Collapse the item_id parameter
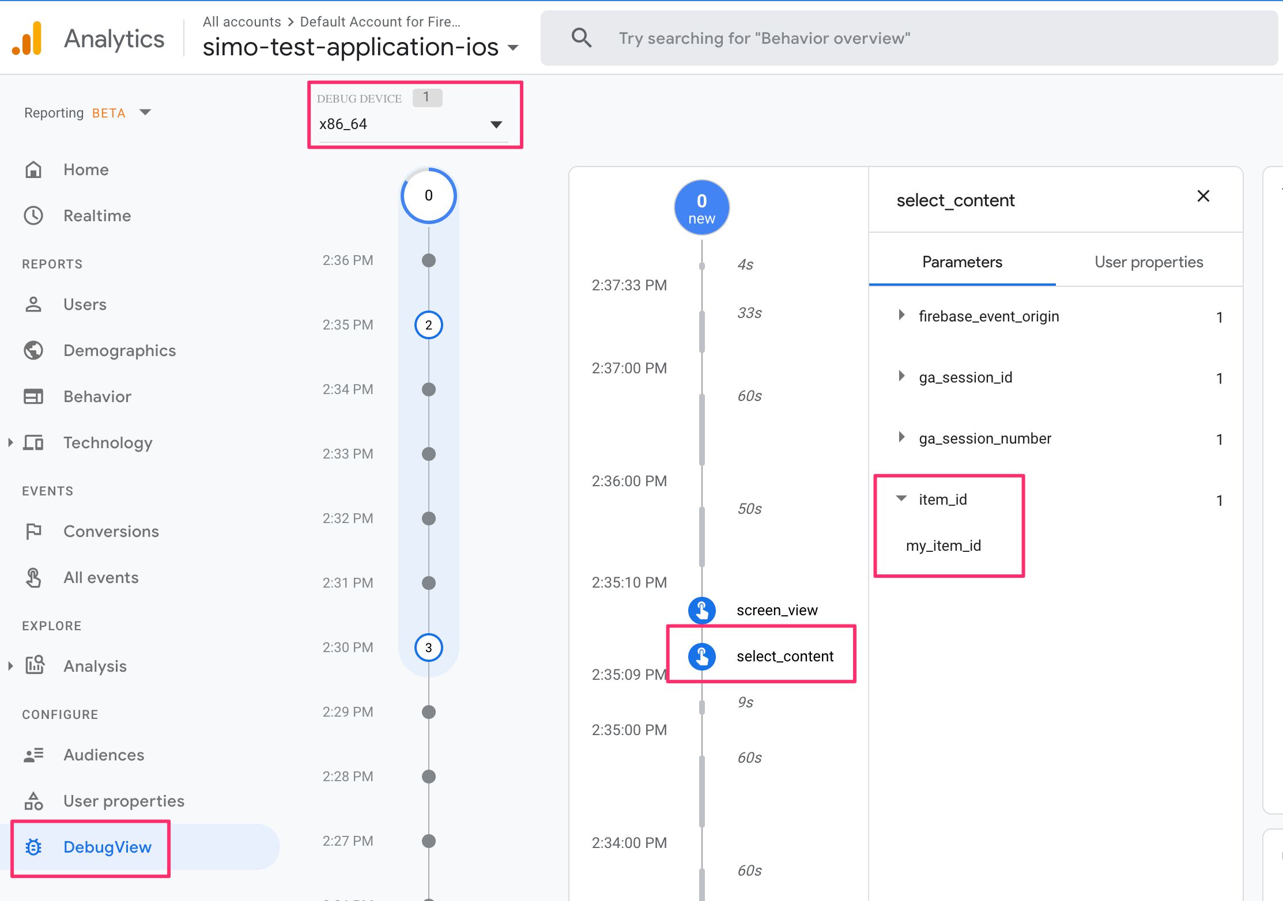This screenshot has width=1283, height=901. pos(902,498)
